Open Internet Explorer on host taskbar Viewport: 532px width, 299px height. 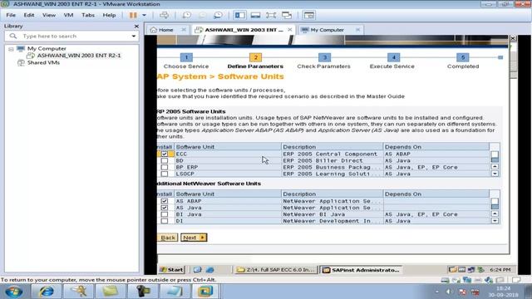pos(47,292)
